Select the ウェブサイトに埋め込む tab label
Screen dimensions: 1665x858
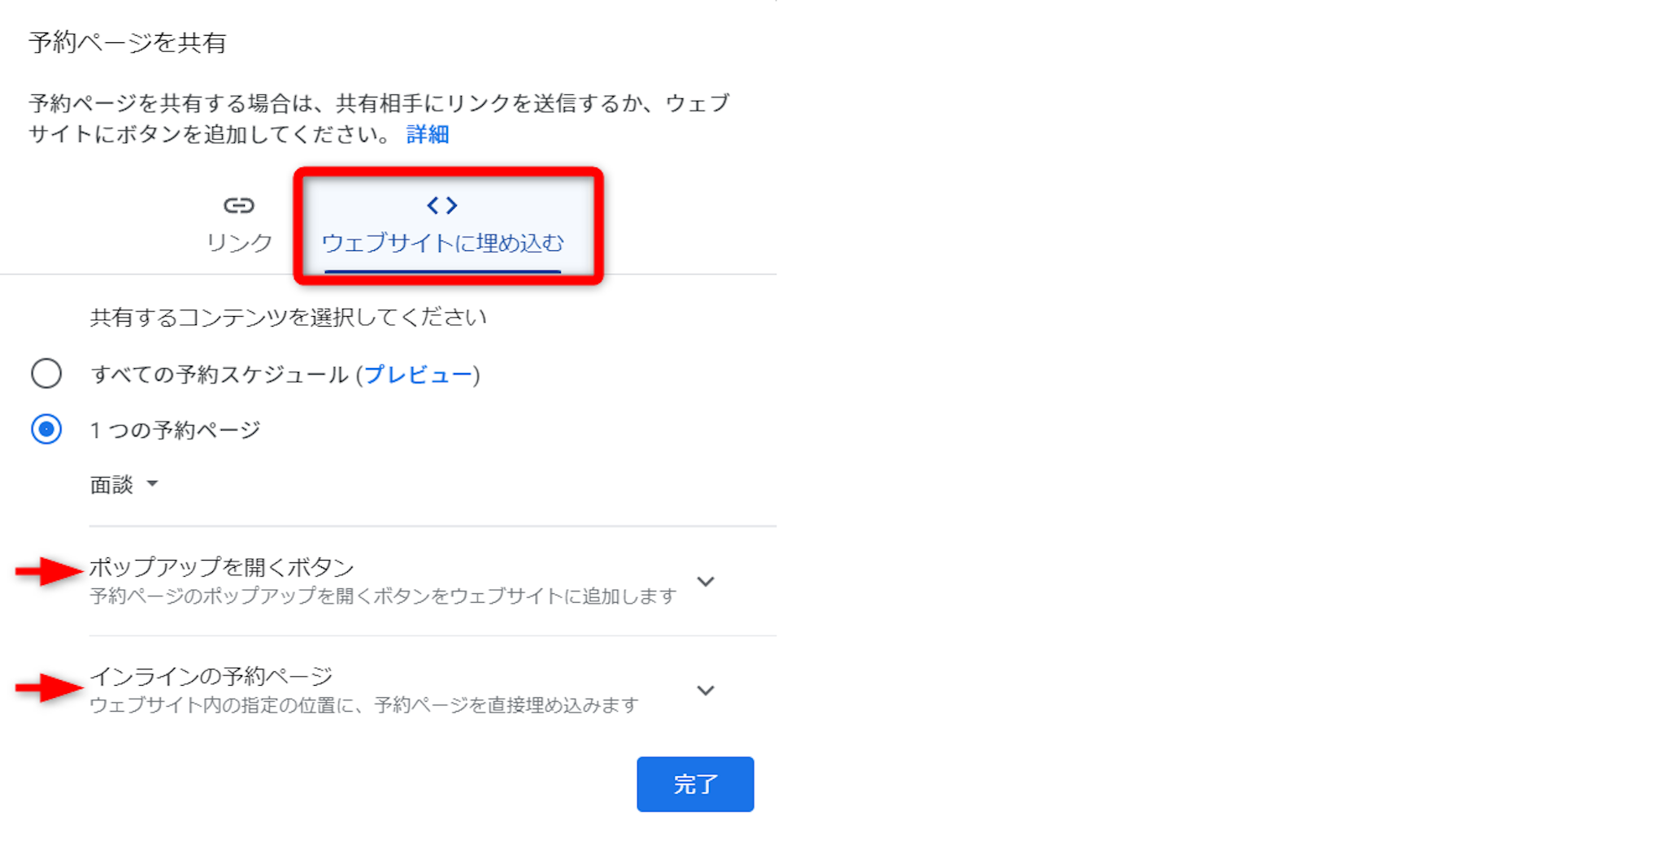442,242
